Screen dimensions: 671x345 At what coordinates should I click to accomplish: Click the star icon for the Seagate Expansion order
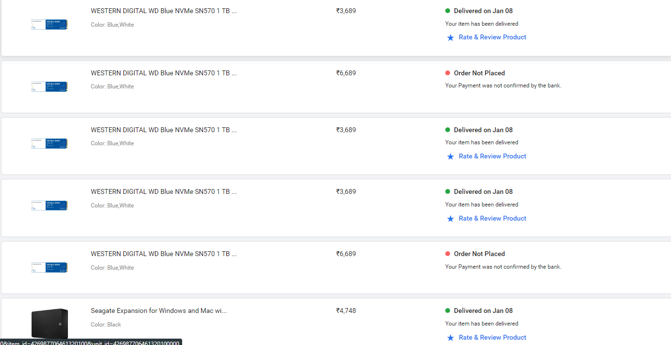(x=450, y=338)
